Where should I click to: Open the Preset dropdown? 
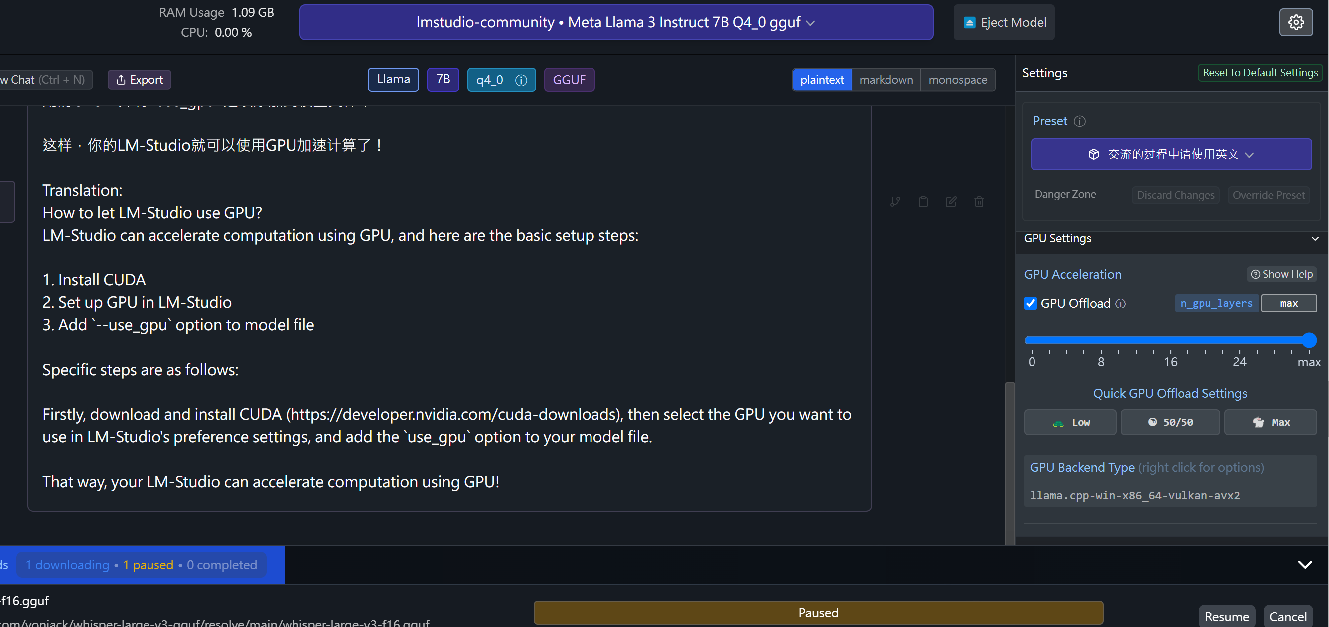[x=1171, y=154]
